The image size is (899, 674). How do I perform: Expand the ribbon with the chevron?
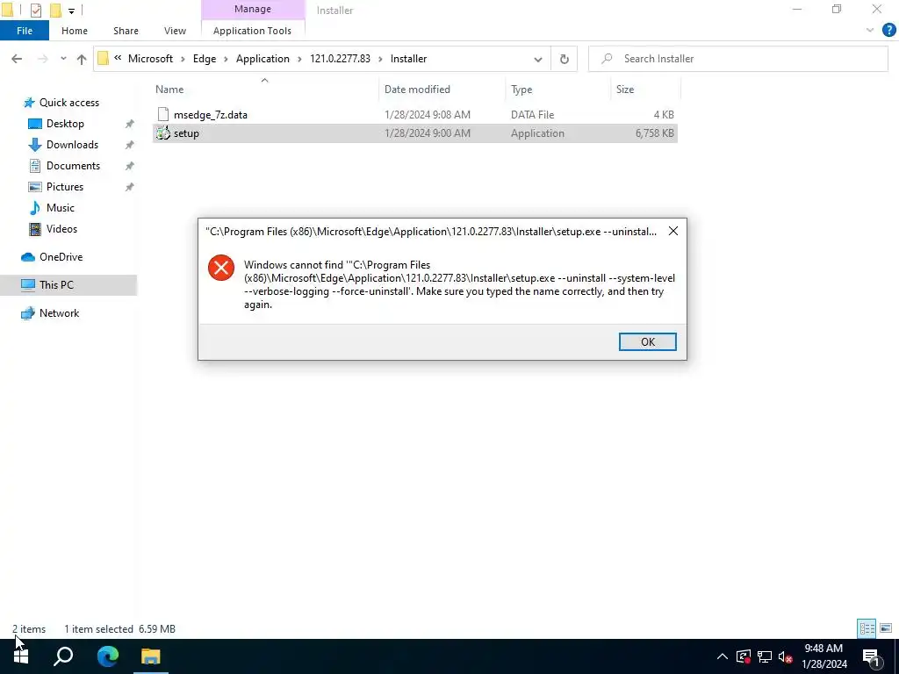click(x=870, y=31)
